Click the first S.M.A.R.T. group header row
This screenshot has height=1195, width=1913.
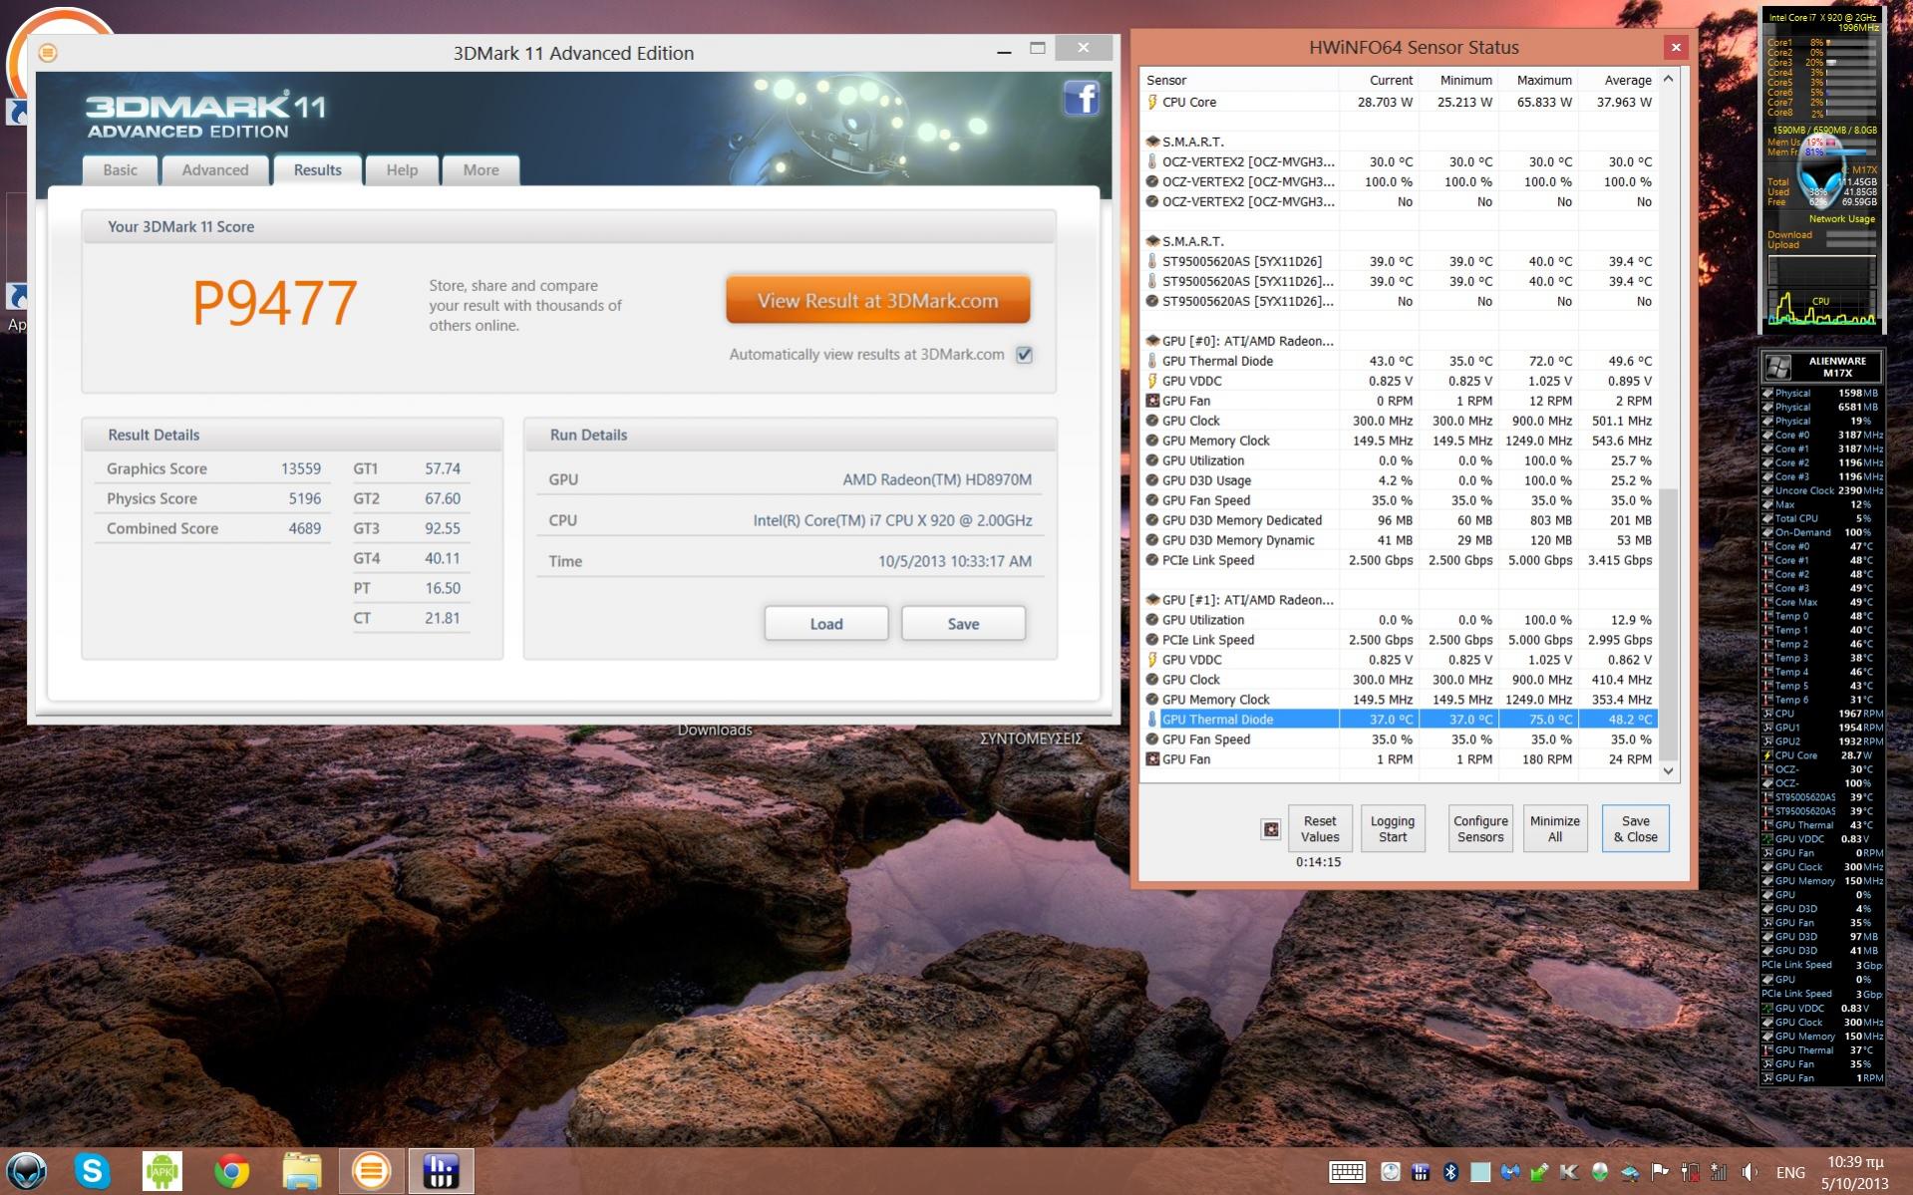(1399, 142)
